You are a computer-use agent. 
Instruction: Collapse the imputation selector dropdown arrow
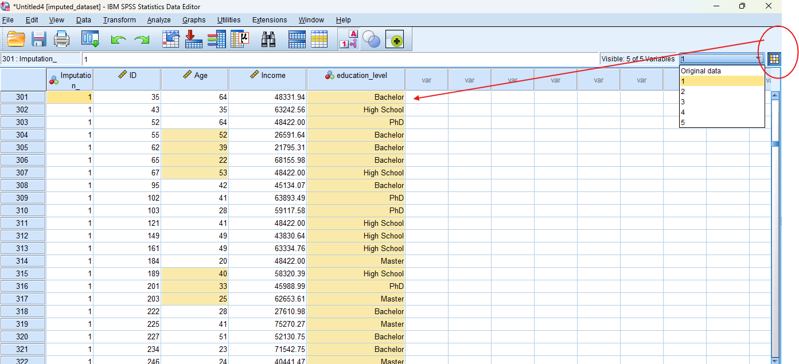tap(758, 58)
